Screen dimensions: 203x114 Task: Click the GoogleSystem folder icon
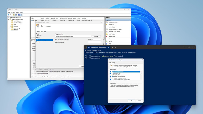12,21
